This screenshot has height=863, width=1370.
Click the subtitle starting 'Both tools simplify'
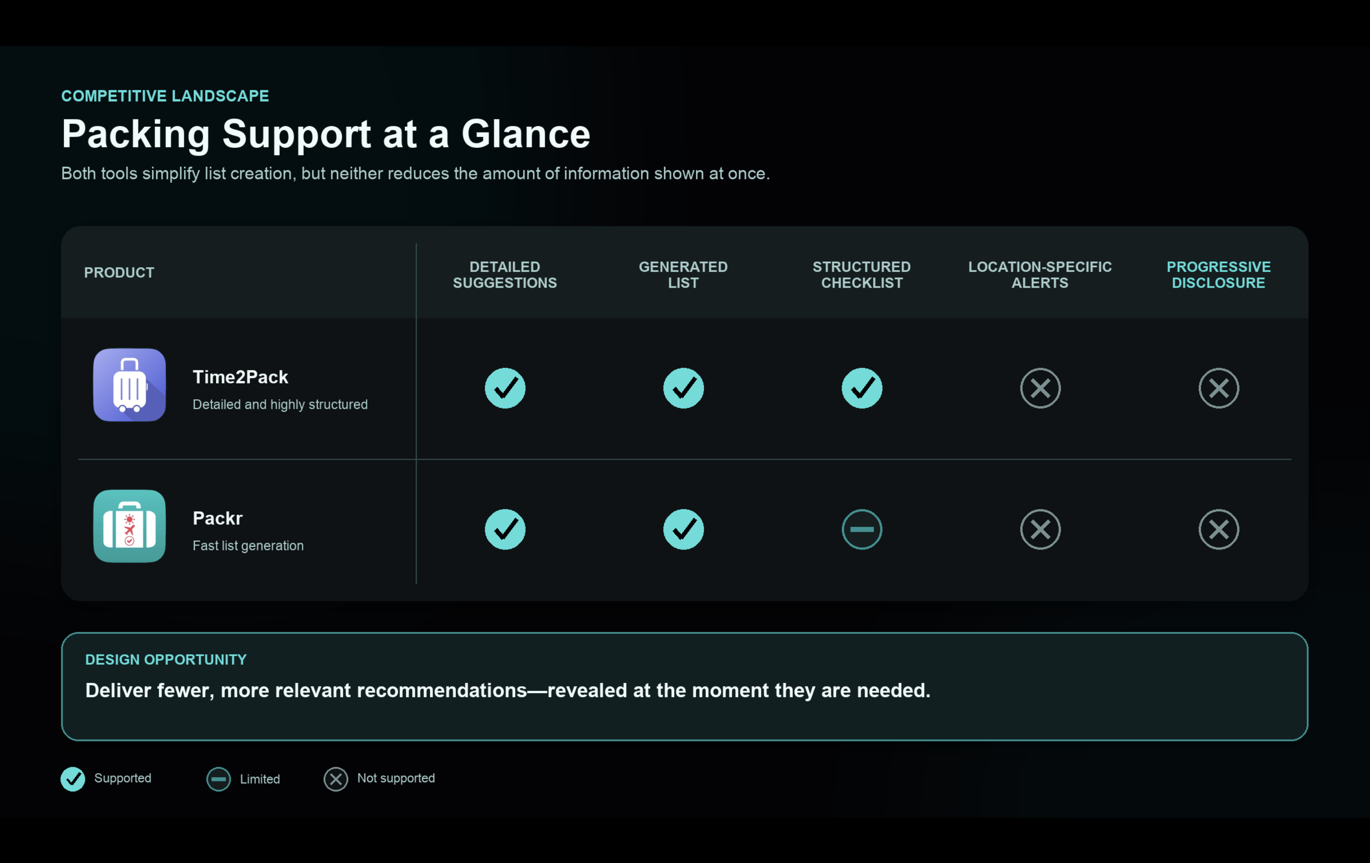tap(415, 173)
